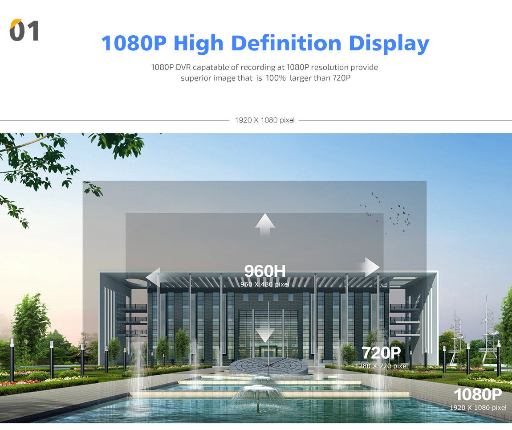Click the large 1080P label at bottom right
Viewport: 512px width, 430px height.
click(x=477, y=394)
